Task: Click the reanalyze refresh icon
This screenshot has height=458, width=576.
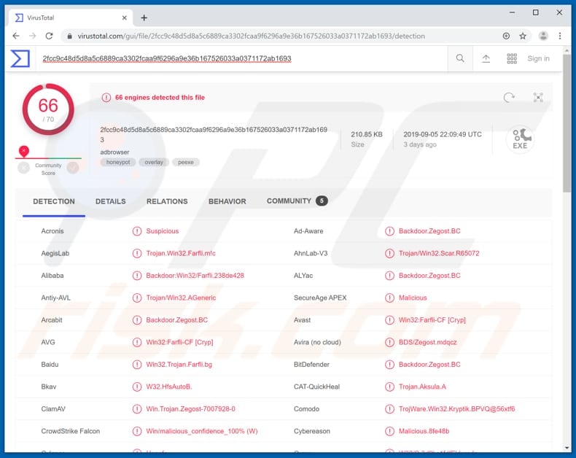Action: click(x=509, y=98)
